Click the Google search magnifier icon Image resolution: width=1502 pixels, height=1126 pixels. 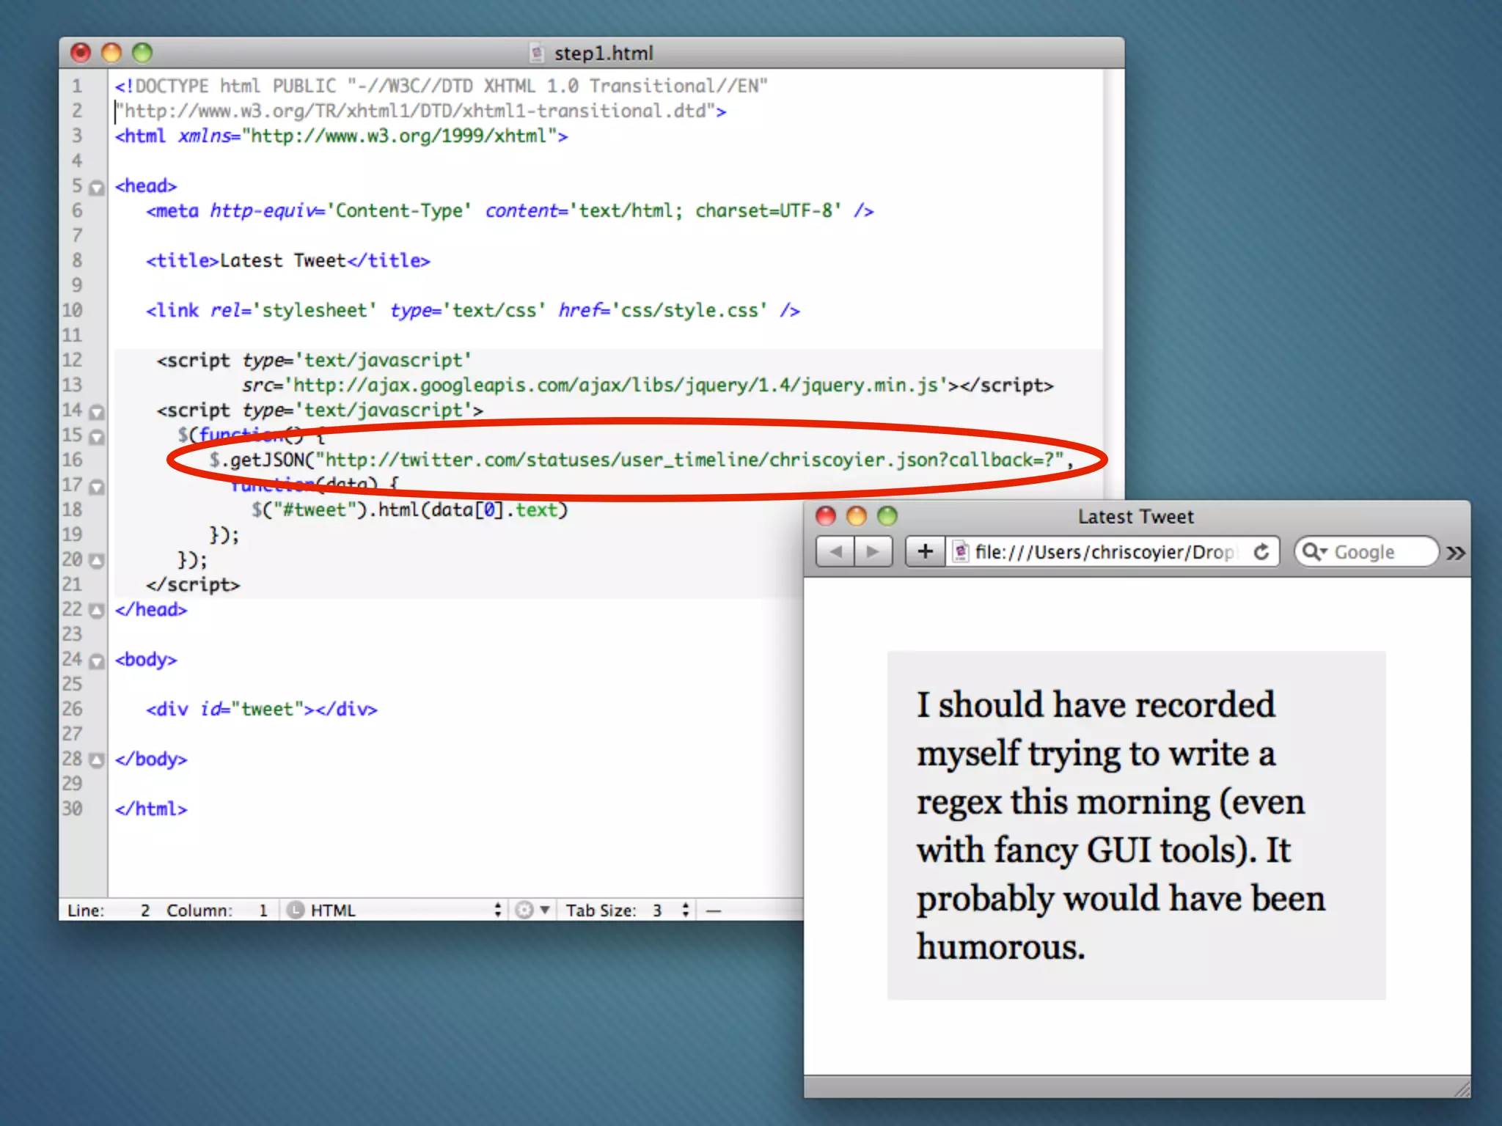click(x=1312, y=551)
